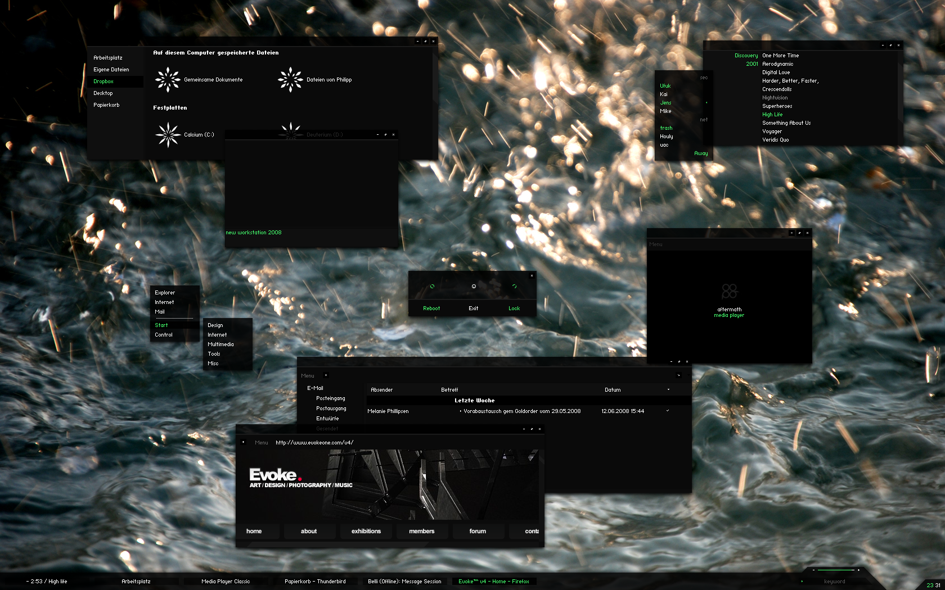The image size is (945, 590).
Task: Choose Mail in the start menu
Action: (x=160, y=312)
